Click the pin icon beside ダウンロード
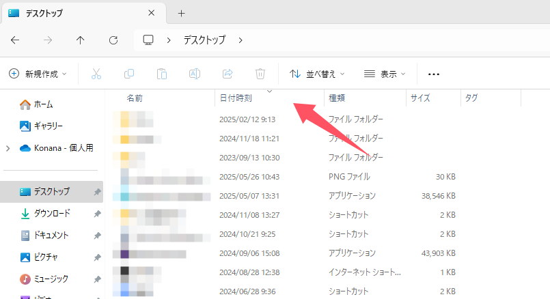Viewport: 550px width, 299px height. [x=97, y=214]
